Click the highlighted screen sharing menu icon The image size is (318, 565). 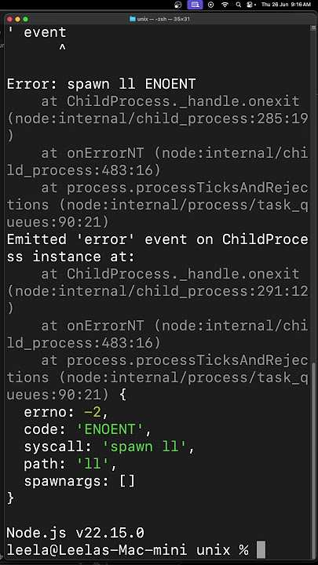coord(195,5)
